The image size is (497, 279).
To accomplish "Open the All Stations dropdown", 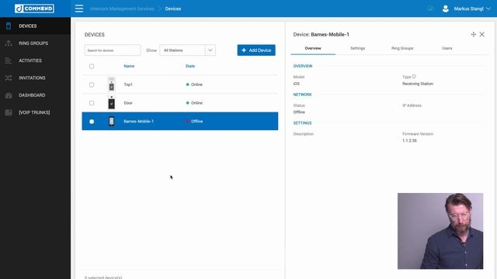I will [x=187, y=50].
